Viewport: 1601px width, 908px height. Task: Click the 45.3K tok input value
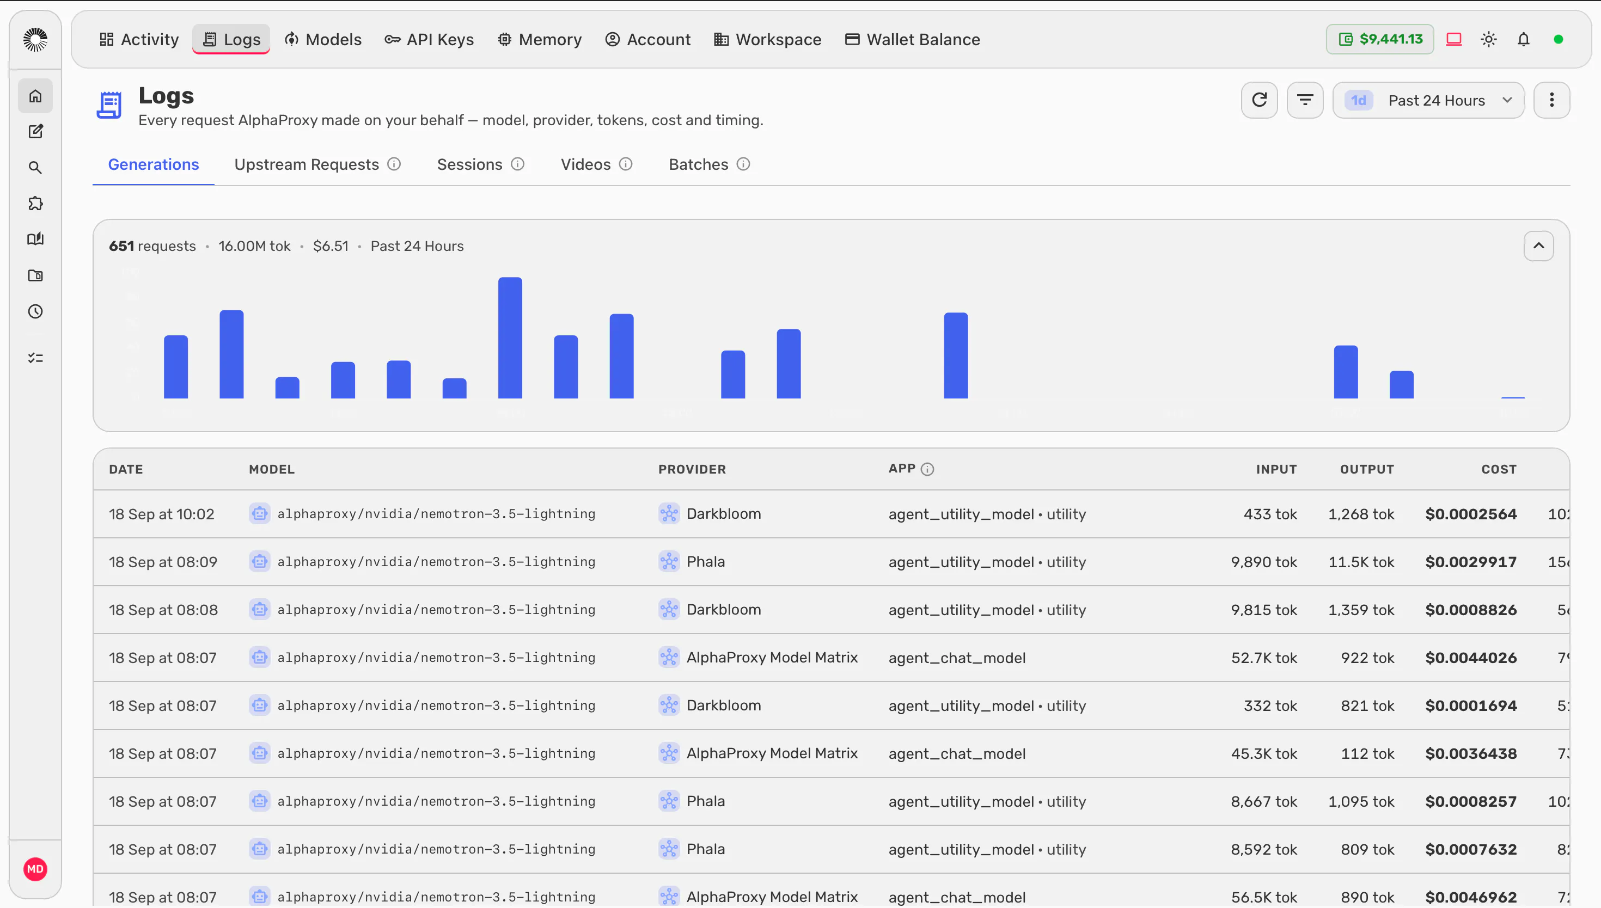point(1264,753)
